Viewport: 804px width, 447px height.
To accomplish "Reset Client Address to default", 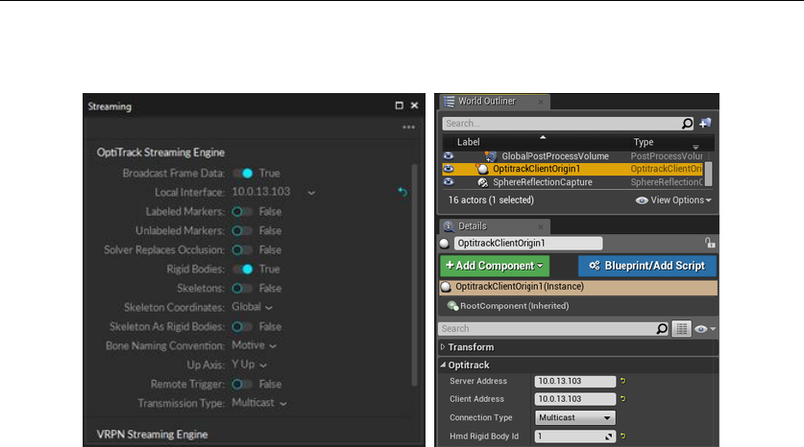I will point(623,399).
